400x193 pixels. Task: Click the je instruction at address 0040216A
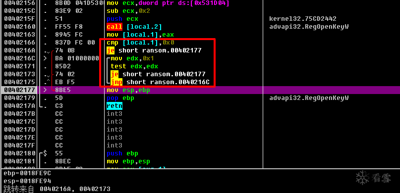click(154, 50)
